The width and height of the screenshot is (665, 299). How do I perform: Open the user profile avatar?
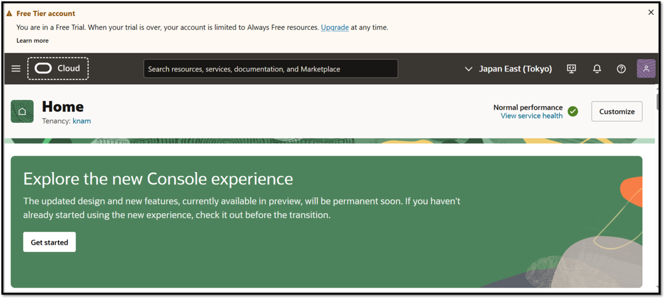pos(646,69)
